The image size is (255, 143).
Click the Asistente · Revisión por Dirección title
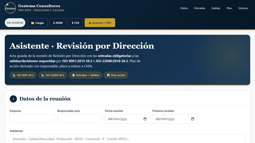[82, 46]
